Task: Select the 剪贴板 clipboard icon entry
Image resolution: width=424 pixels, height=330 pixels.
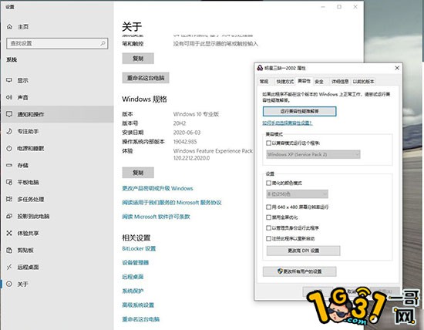Action: (x=9, y=250)
